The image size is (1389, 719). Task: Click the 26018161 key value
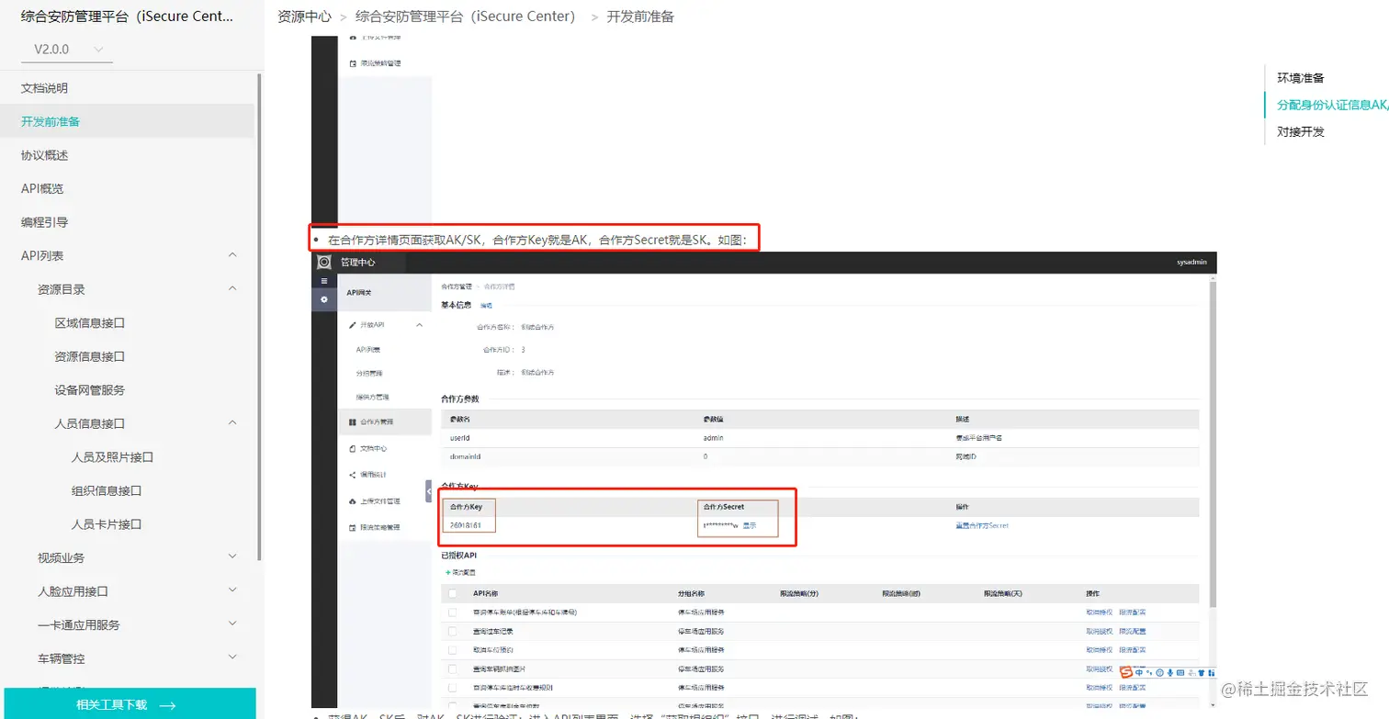465,525
